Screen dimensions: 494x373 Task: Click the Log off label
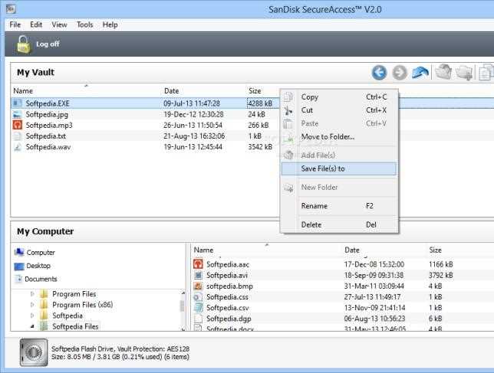click(x=48, y=44)
